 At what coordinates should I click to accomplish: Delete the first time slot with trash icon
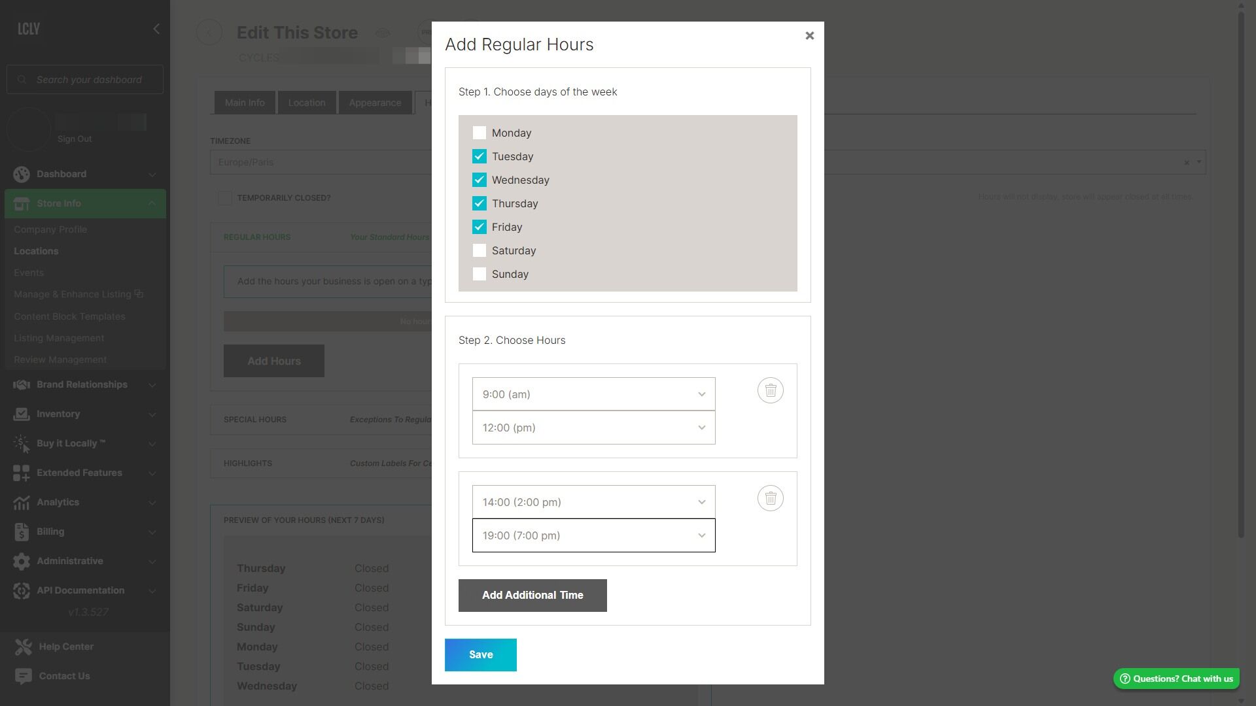[x=770, y=390]
